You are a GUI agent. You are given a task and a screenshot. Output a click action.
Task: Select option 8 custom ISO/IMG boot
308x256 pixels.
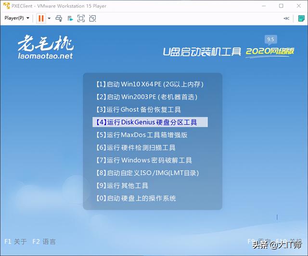tap(150, 173)
